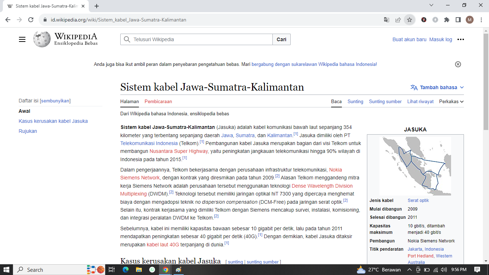Open the notification center icon

[477, 270]
